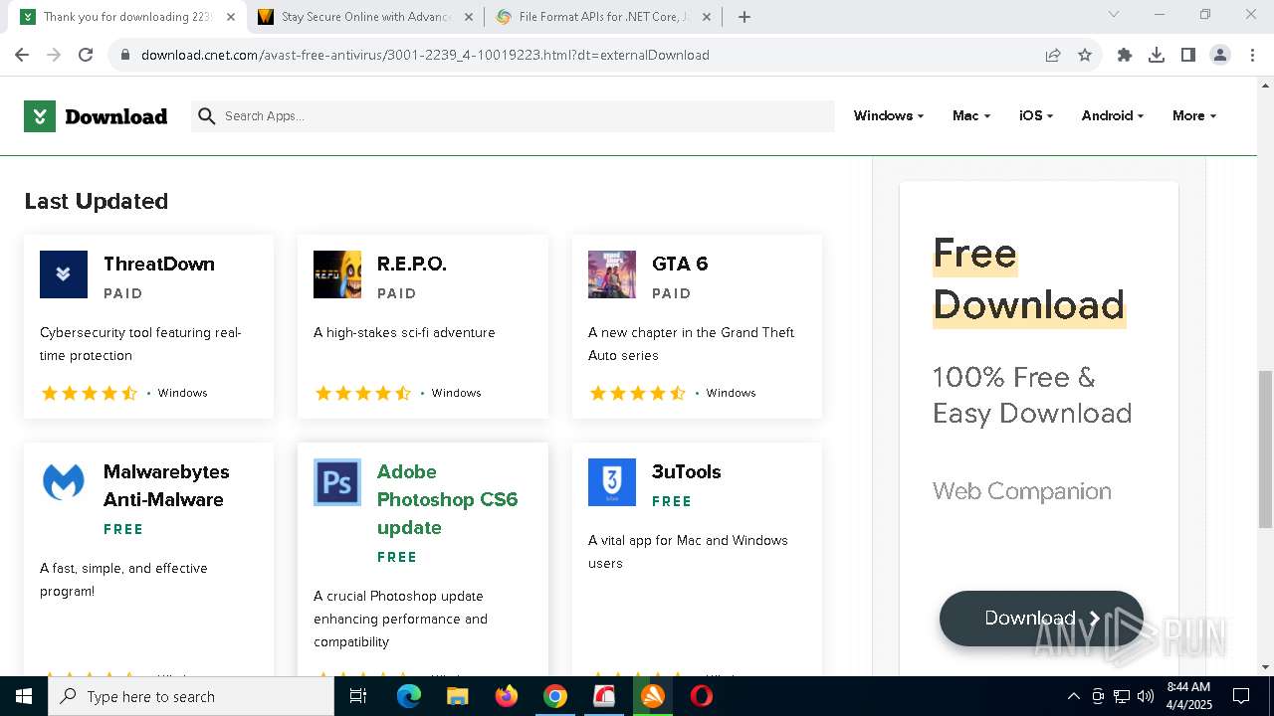1274x716 pixels.
Task: View site information lock icon
Action: coord(124,55)
